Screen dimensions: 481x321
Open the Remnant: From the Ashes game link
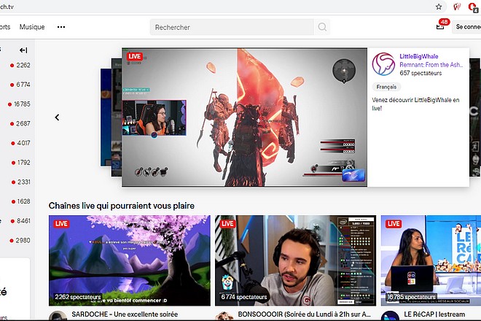(430, 65)
